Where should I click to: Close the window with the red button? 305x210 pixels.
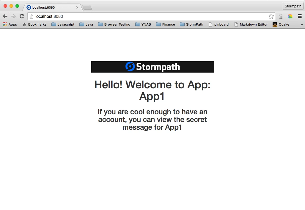point(5,6)
